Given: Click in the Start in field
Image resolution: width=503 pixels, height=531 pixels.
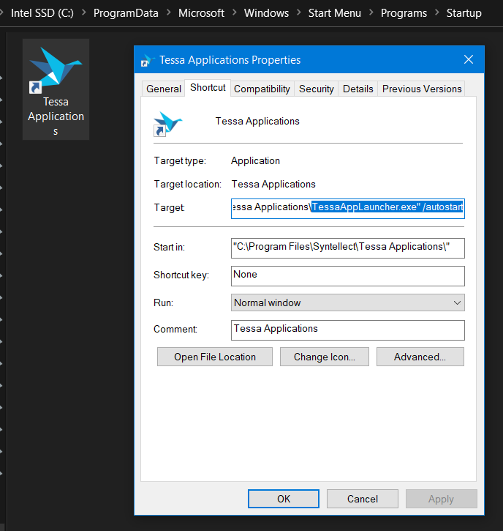Looking at the screenshot, I should 348,248.
